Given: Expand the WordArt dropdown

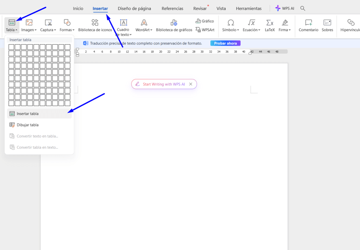Looking at the screenshot, I should pos(144,25).
